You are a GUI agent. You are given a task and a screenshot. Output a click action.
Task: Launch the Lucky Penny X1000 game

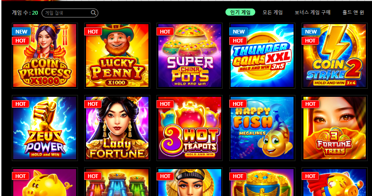coord(117,55)
